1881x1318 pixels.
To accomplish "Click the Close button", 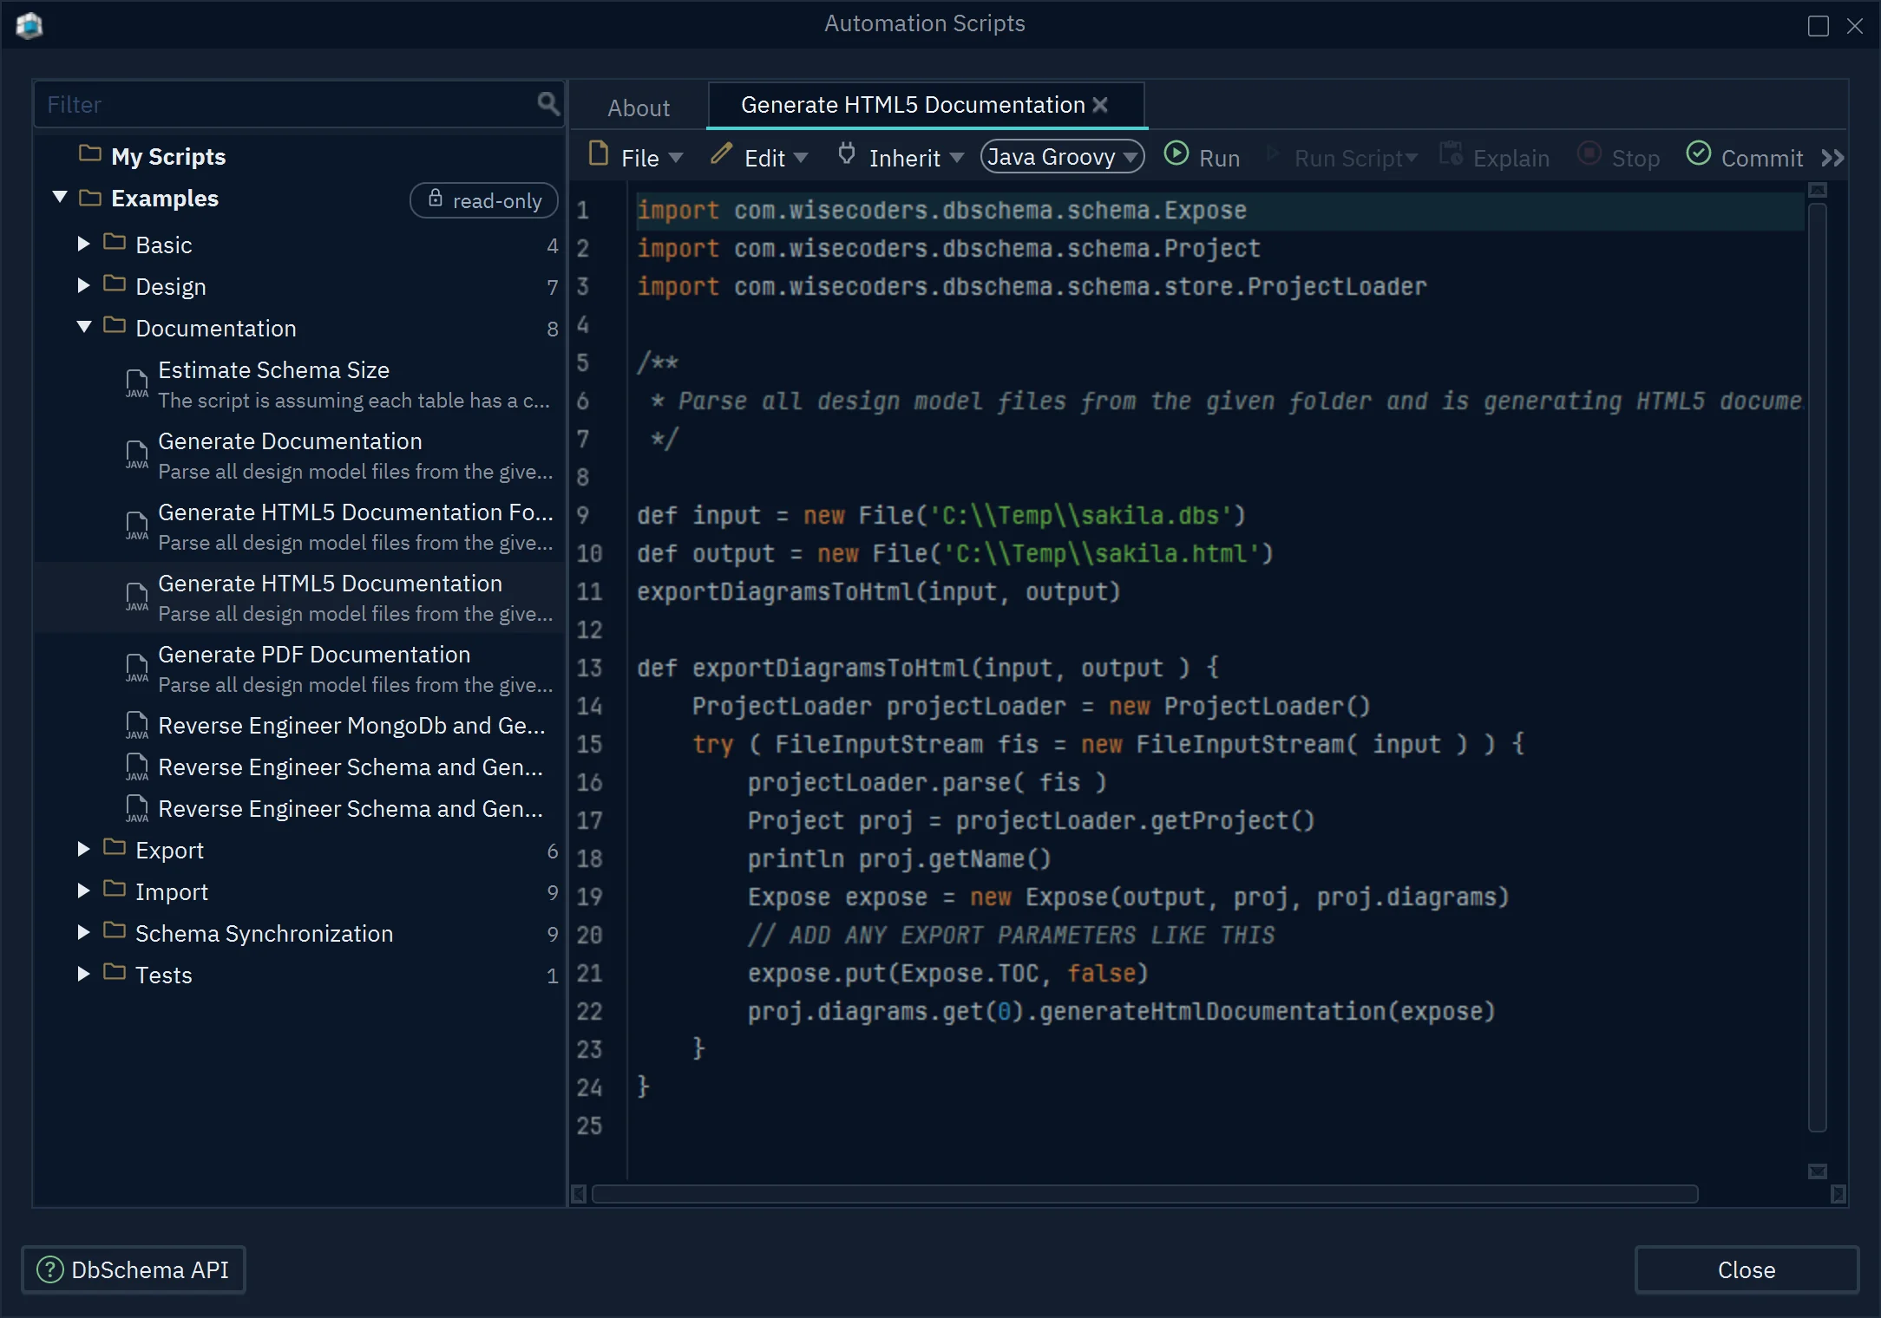I will 1747,1269.
